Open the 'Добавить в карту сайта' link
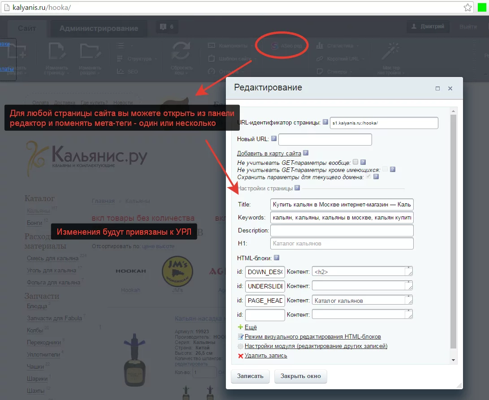The width and height of the screenshot is (489, 400). point(269,153)
